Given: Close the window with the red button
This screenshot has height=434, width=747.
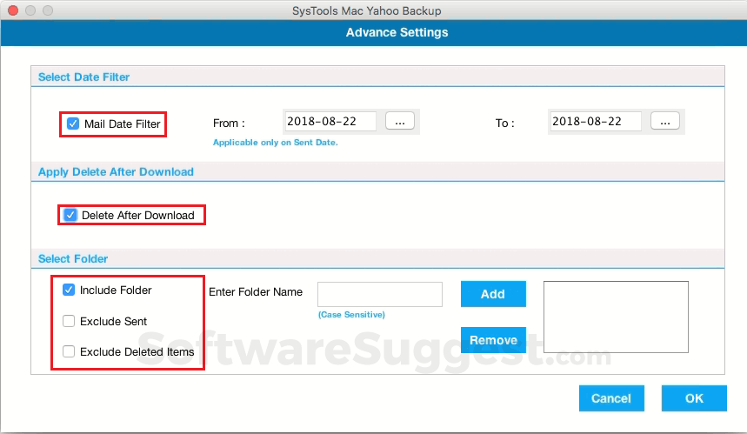Looking at the screenshot, I should click(13, 10).
